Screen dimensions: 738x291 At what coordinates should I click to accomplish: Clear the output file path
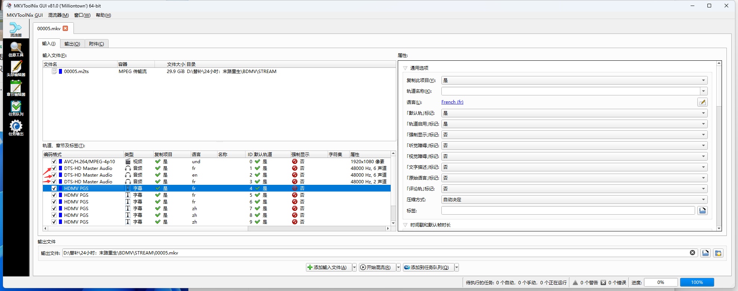[692, 253]
